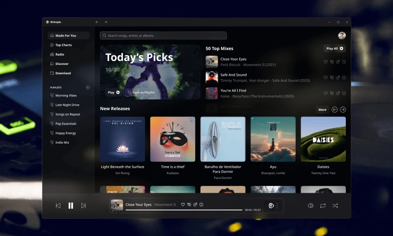
Task: Skip to the next track
Action: point(84,206)
